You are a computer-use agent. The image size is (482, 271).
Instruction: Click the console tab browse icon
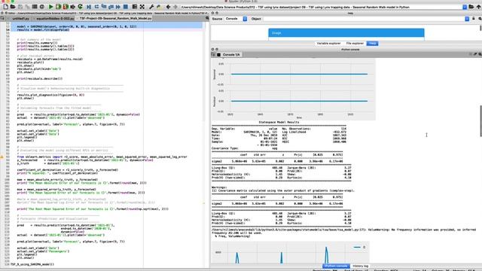click(x=213, y=55)
